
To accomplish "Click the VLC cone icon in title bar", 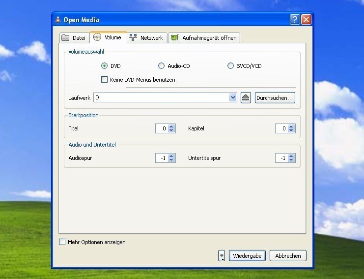I will (x=58, y=20).
